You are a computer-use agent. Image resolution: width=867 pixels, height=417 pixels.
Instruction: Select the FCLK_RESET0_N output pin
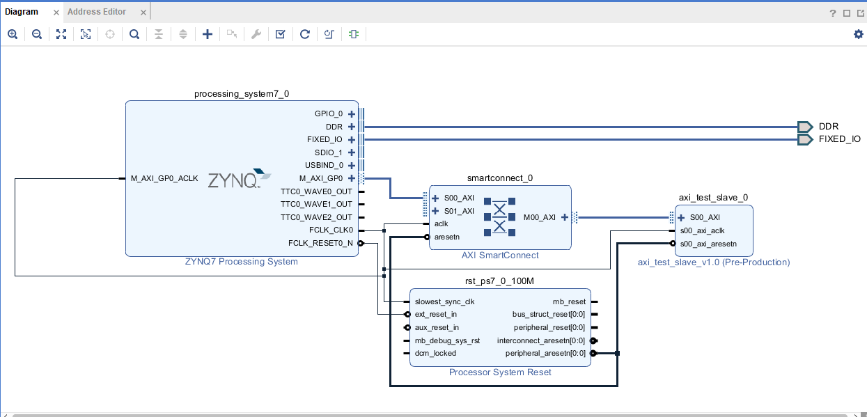320,243
